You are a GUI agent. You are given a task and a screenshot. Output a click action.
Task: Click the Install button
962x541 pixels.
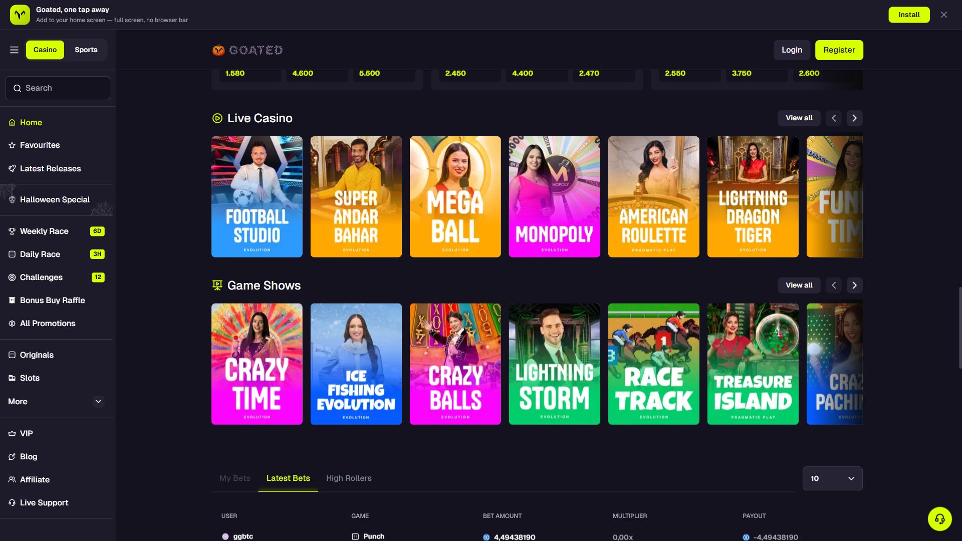[909, 15]
